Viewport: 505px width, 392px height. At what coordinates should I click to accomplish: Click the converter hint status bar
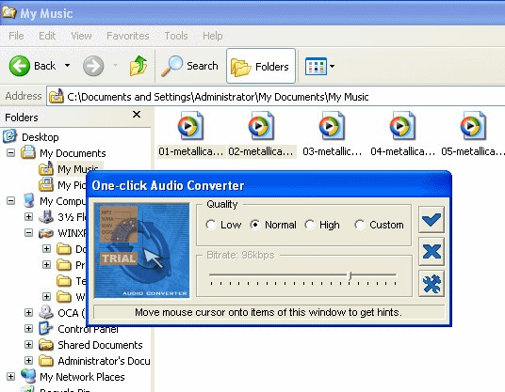pos(269,312)
